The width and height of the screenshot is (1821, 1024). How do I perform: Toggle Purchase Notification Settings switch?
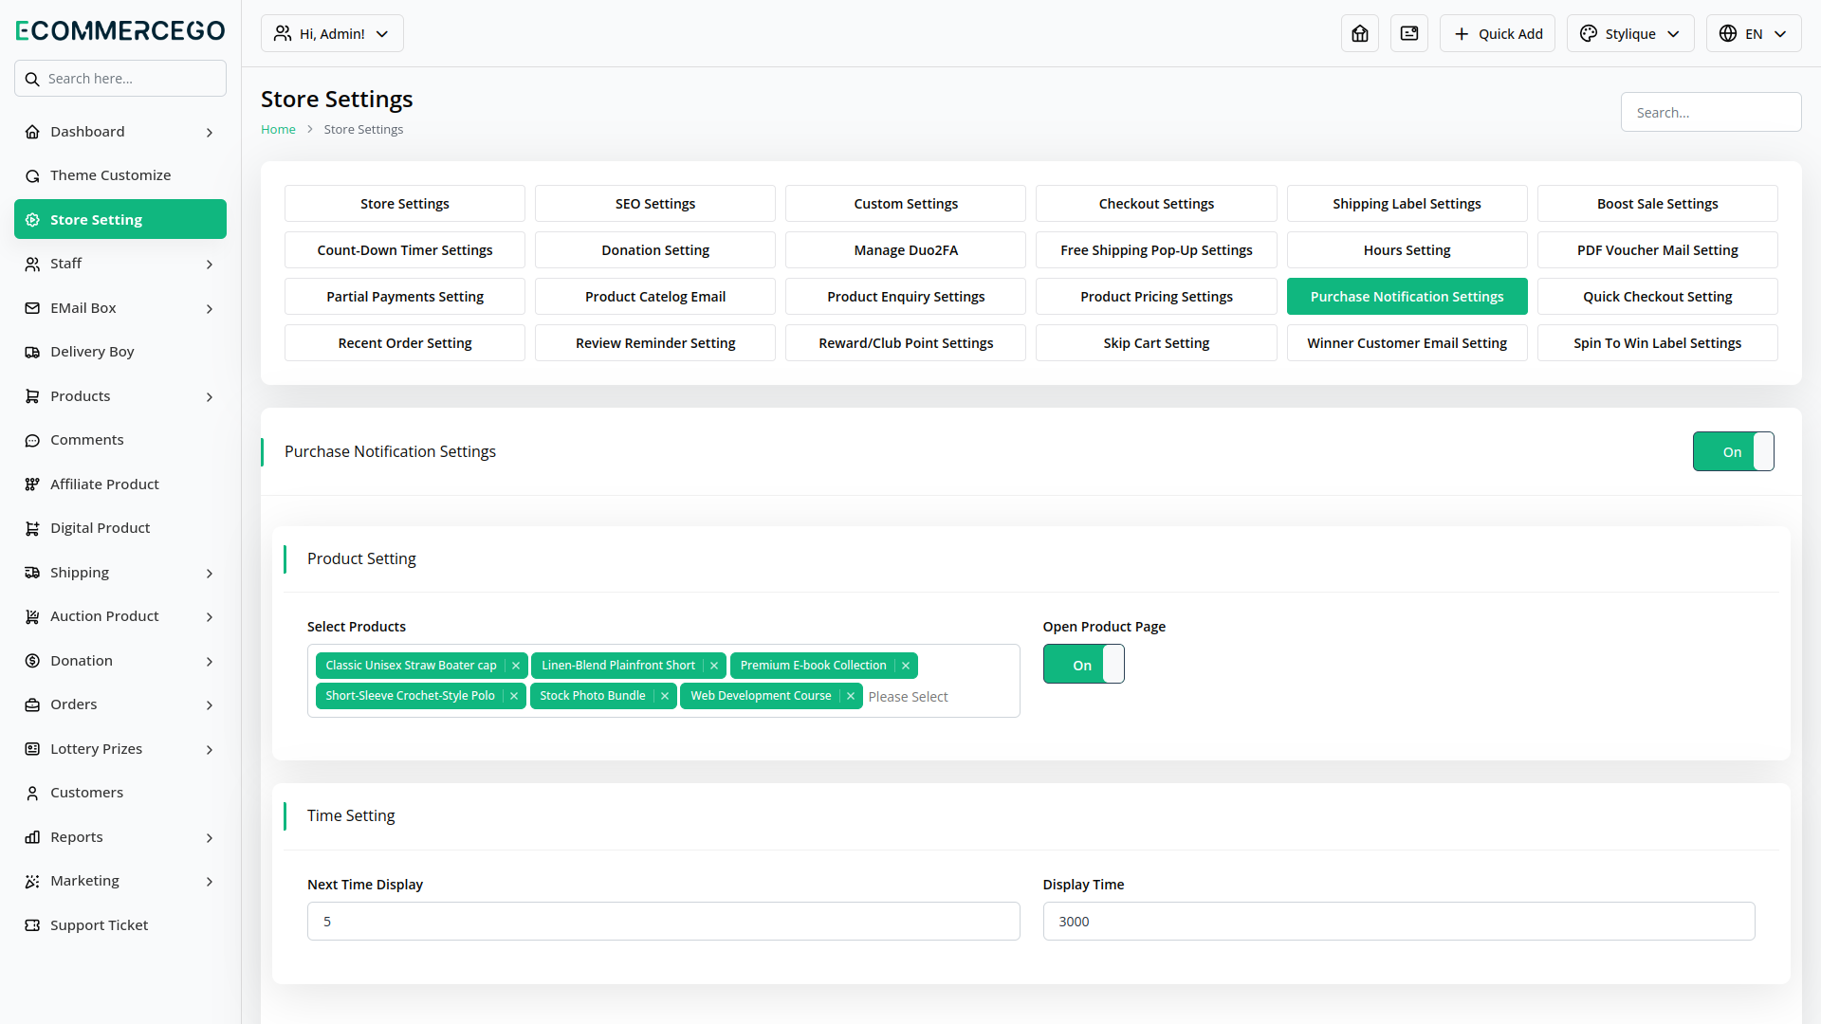(x=1733, y=451)
